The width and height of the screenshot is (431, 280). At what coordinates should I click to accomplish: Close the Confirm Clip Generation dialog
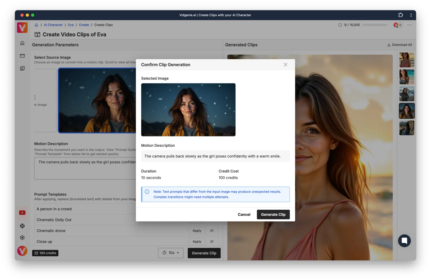(x=286, y=65)
